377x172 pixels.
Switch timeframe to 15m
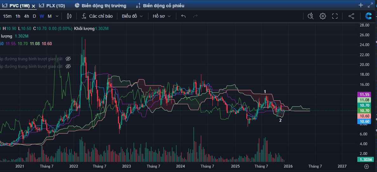click(x=7, y=16)
